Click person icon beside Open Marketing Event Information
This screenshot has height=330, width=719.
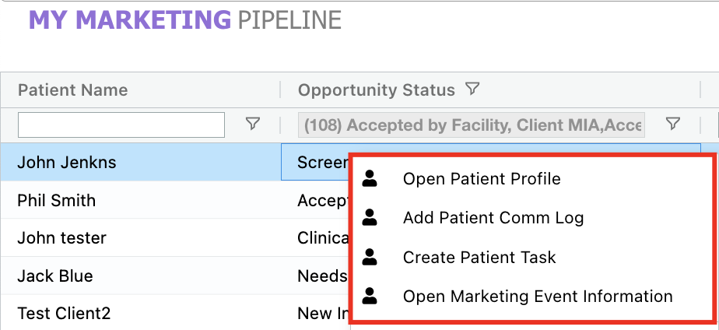(x=370, y=296)
